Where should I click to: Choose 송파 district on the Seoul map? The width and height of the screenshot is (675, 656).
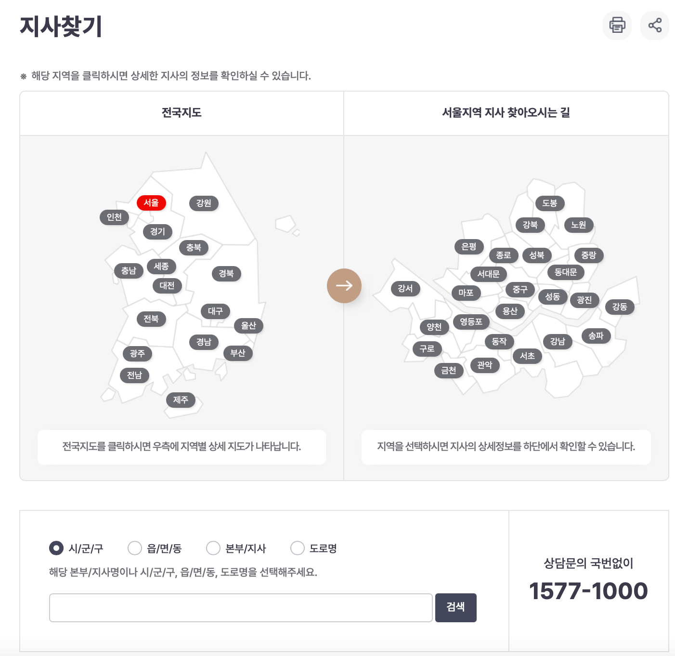[x=595, y=336]
